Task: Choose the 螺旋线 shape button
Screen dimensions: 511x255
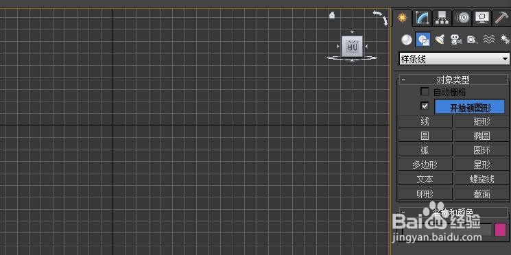Action: click(x=482, y=179)
